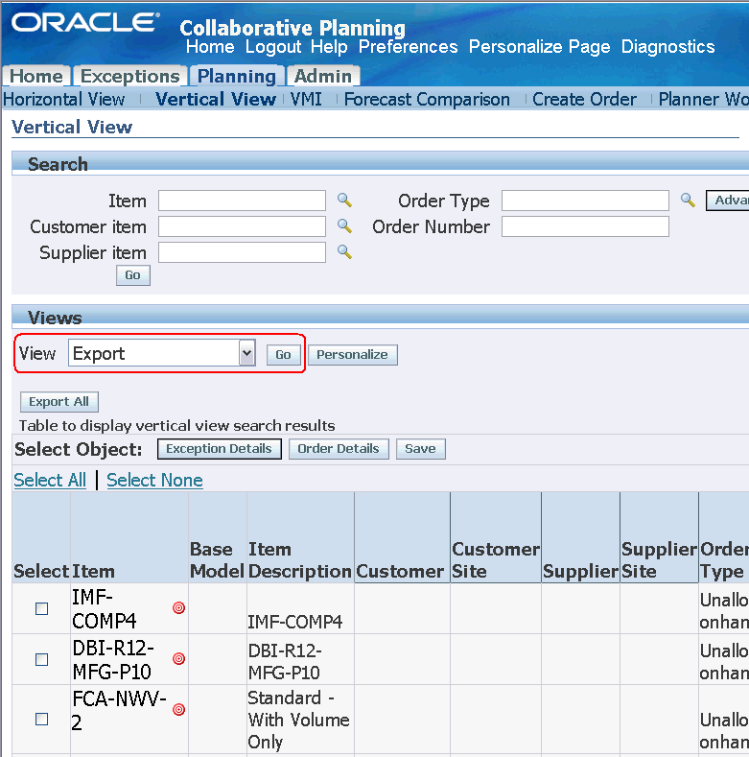Switch to the Admin tab
The image size is (749, 757).
[x=323, y=76]
